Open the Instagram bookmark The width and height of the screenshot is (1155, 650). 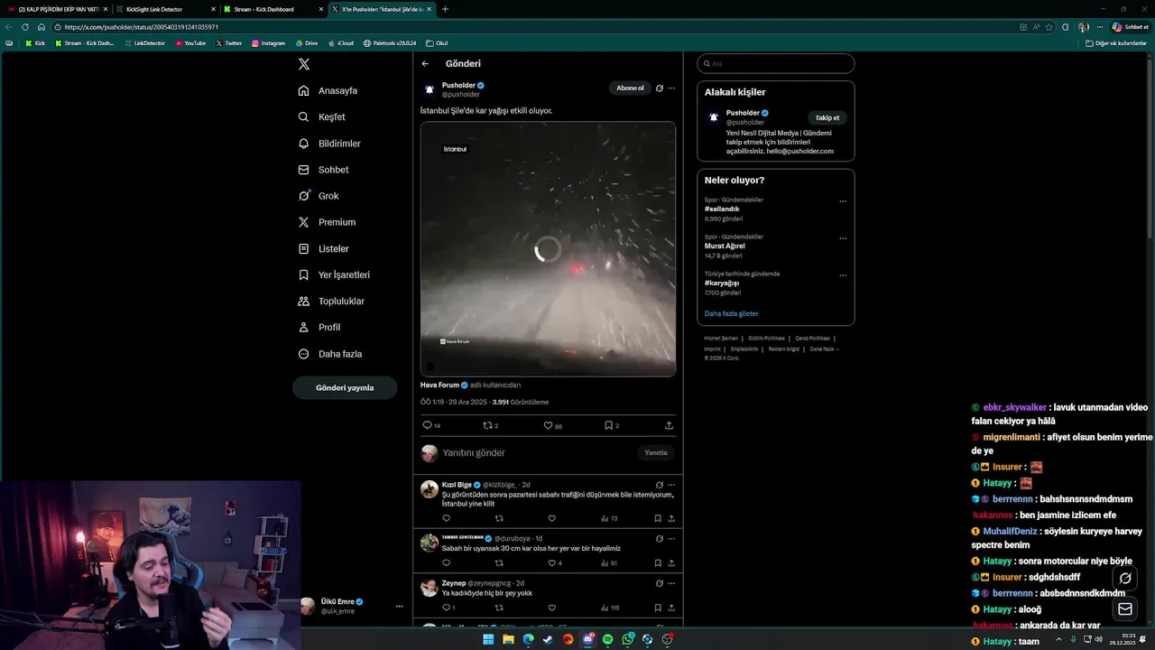point(269,43)
